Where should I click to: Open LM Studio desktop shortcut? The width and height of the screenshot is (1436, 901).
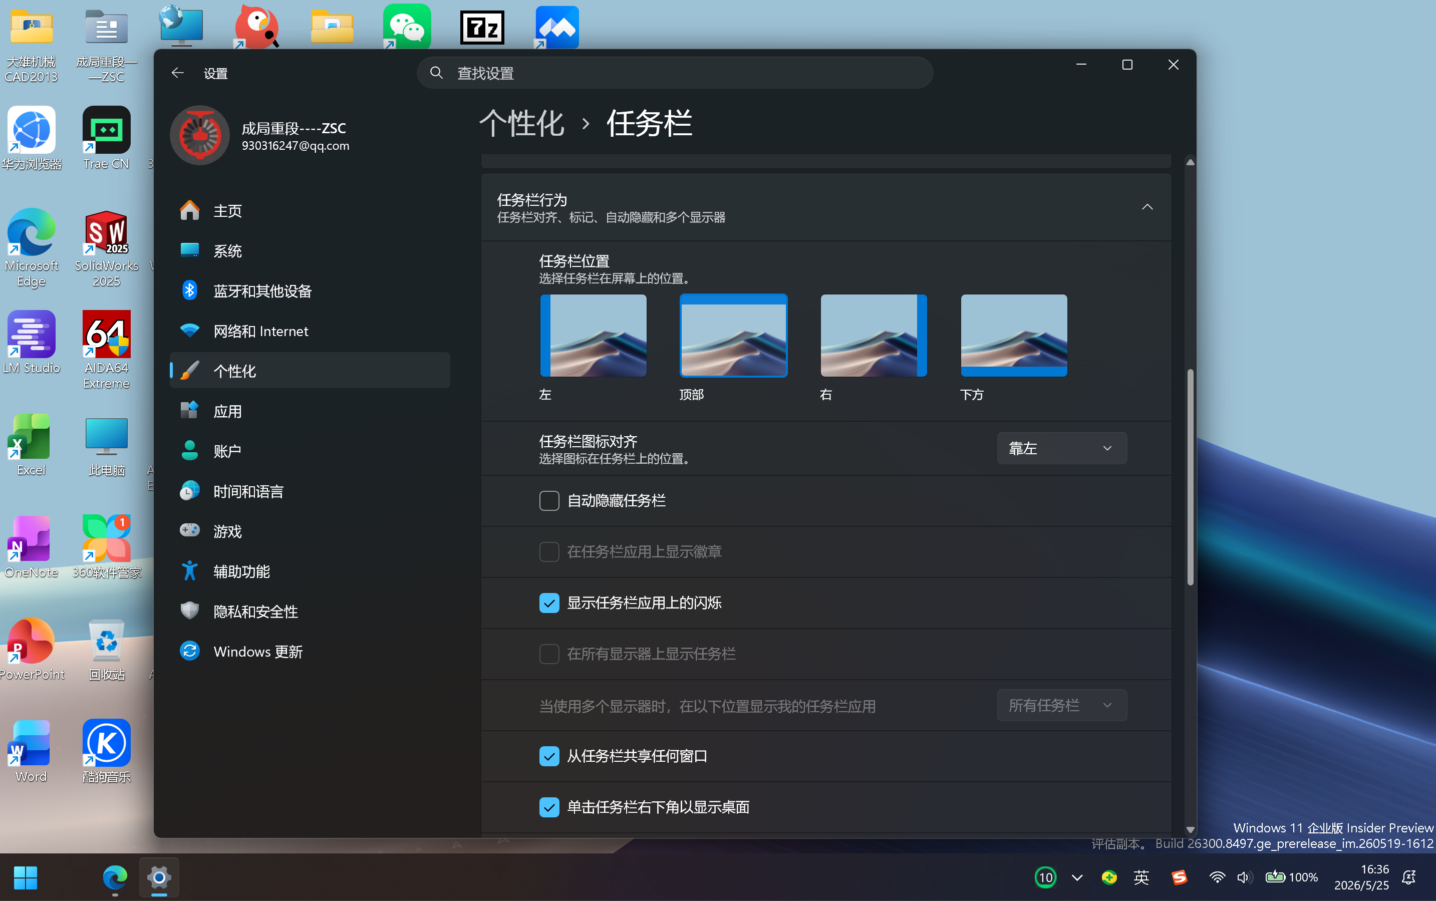coord(32,343)
